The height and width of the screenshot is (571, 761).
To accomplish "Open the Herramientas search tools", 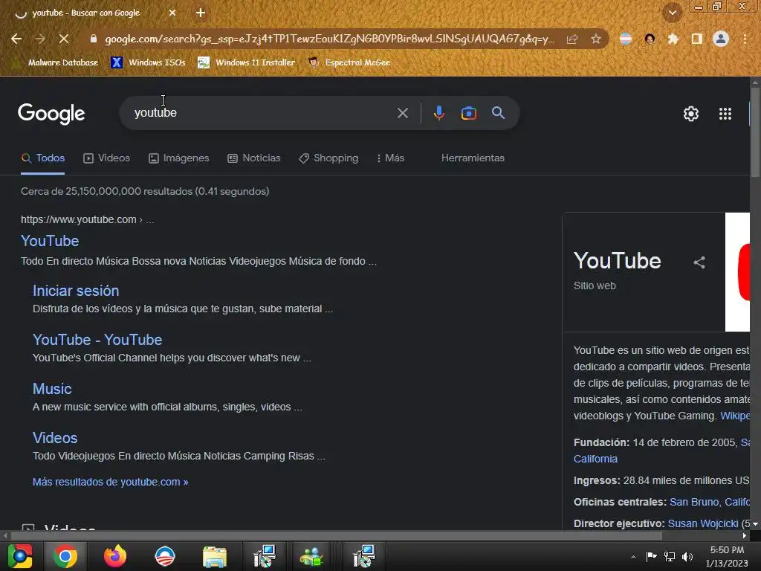I will (473, 158).
